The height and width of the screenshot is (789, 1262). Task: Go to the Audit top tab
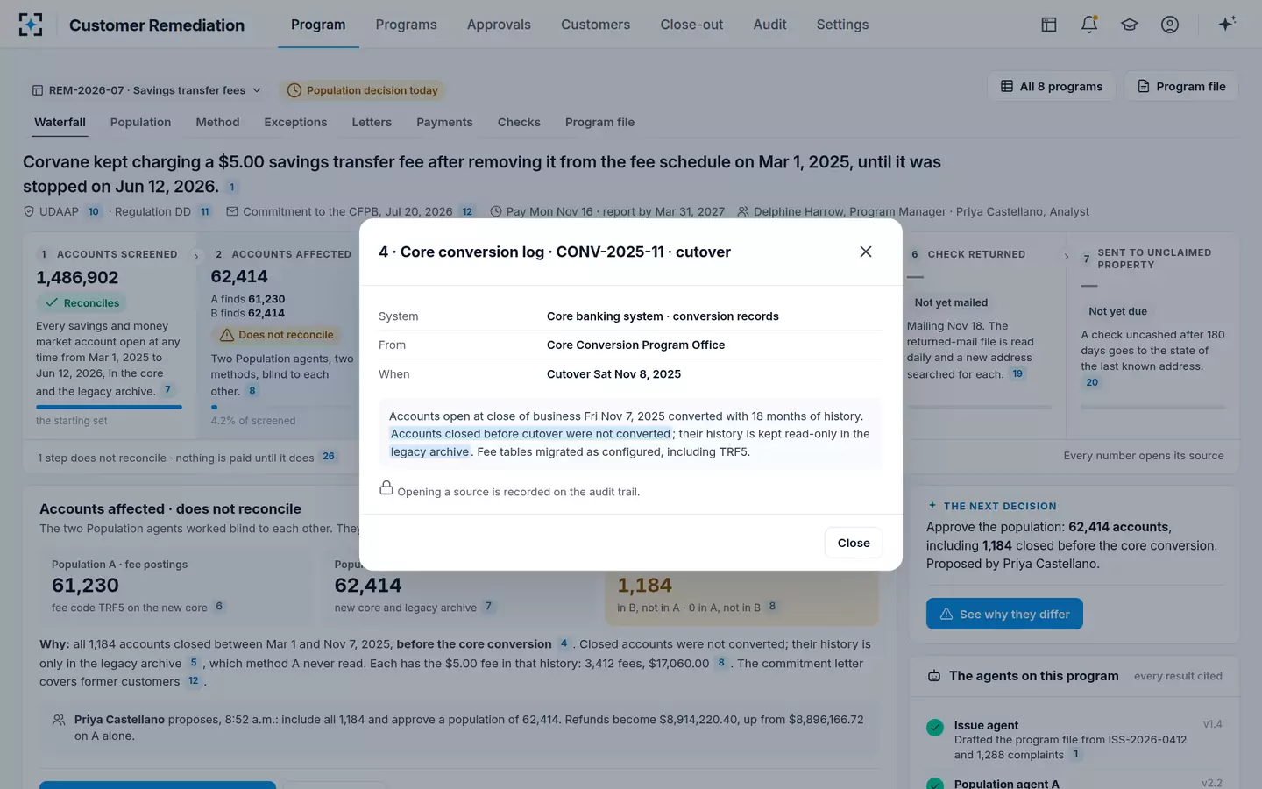point(769,25)
